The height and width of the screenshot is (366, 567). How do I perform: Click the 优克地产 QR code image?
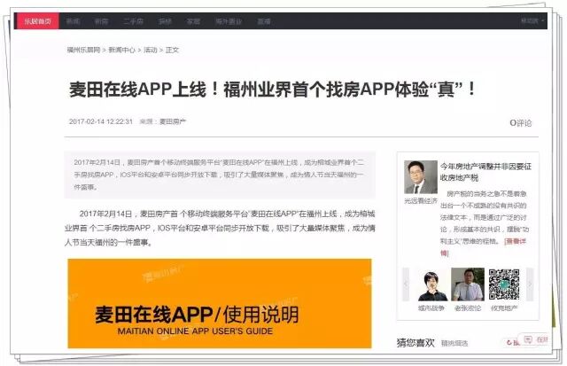click(504, 285)
